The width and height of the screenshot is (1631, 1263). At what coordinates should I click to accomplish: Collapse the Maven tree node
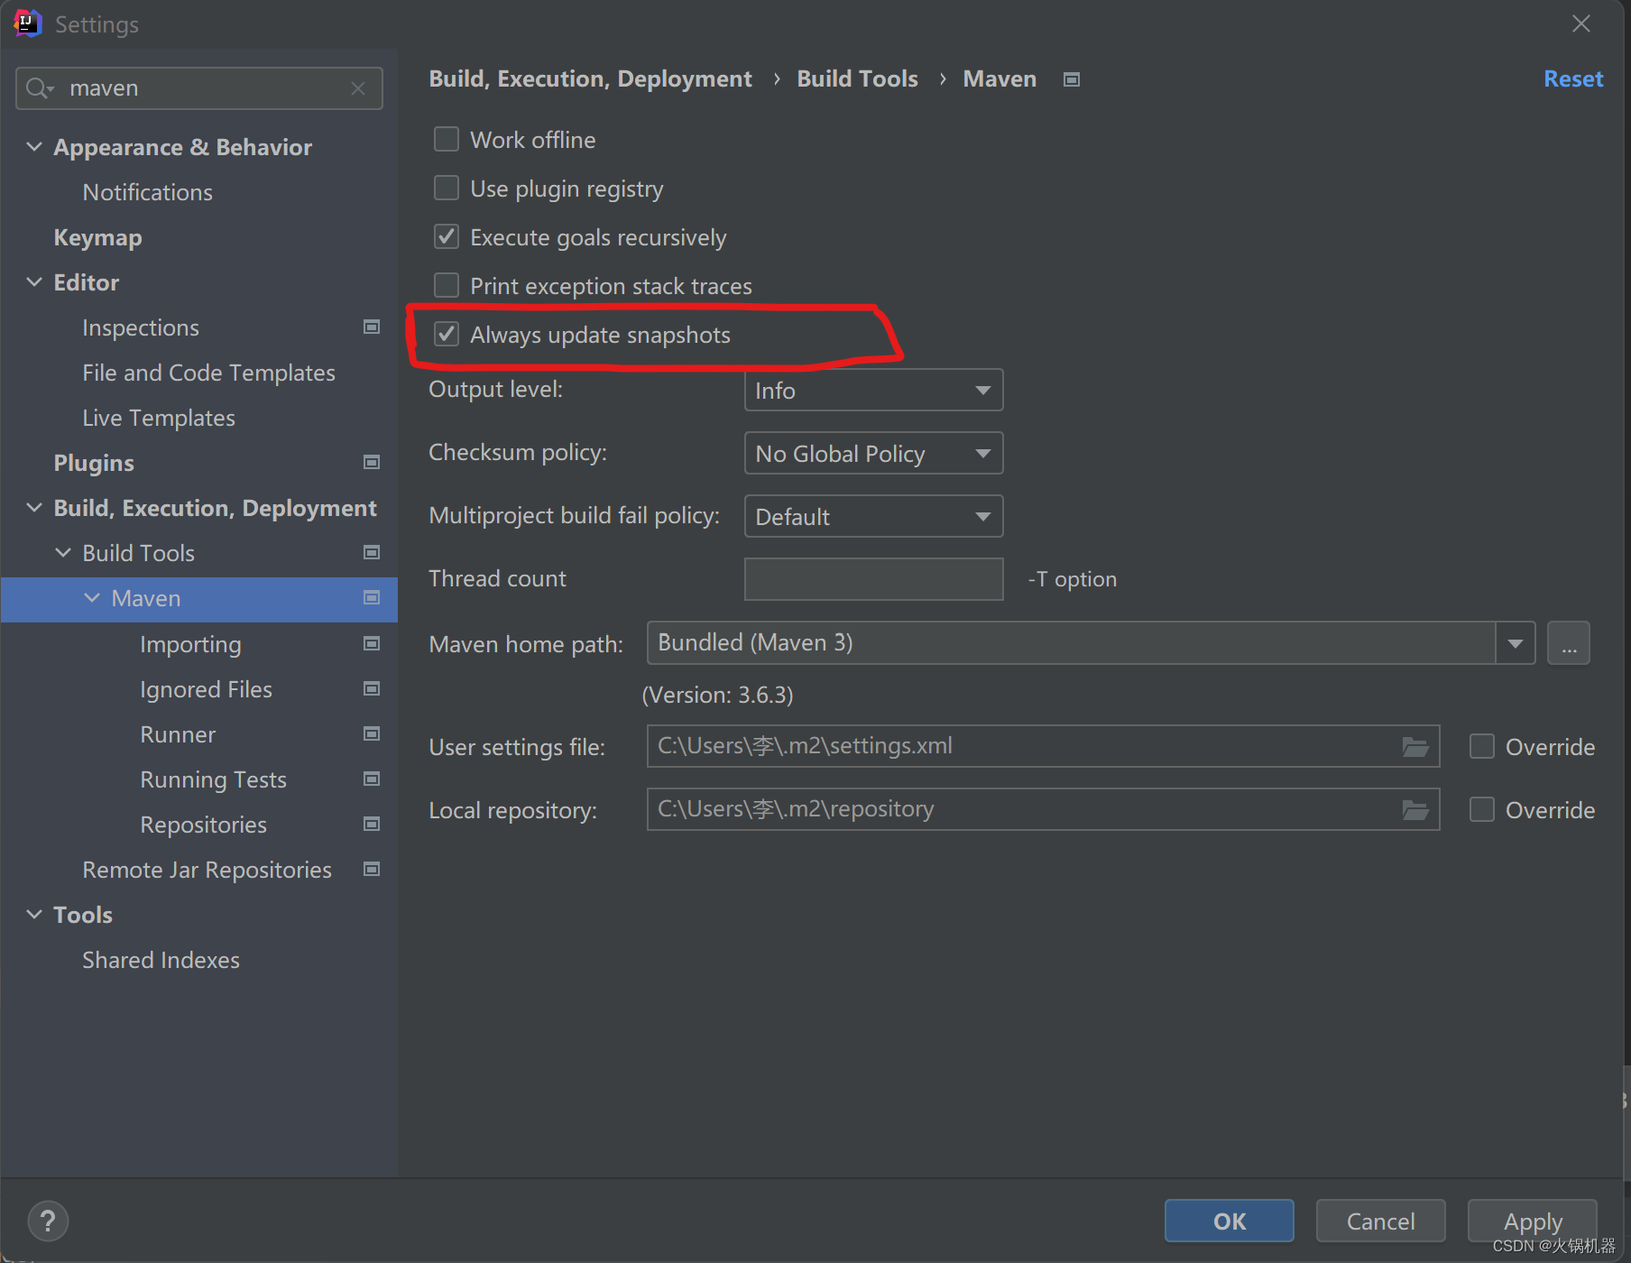92,597
